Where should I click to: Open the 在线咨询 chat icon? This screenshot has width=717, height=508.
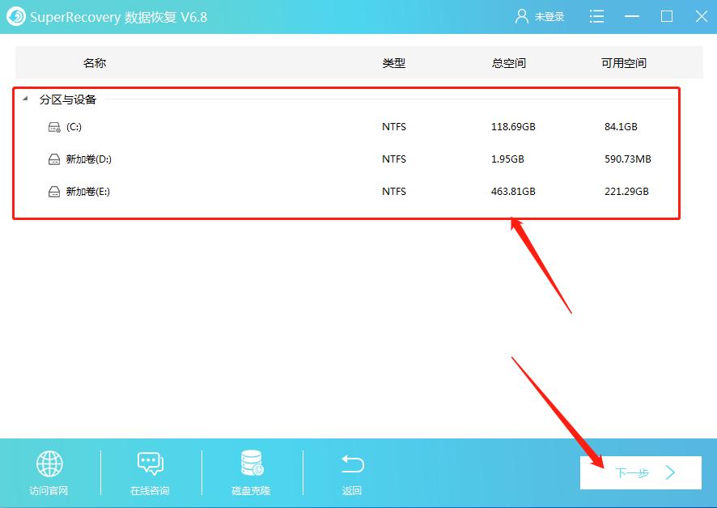(150, 465)
